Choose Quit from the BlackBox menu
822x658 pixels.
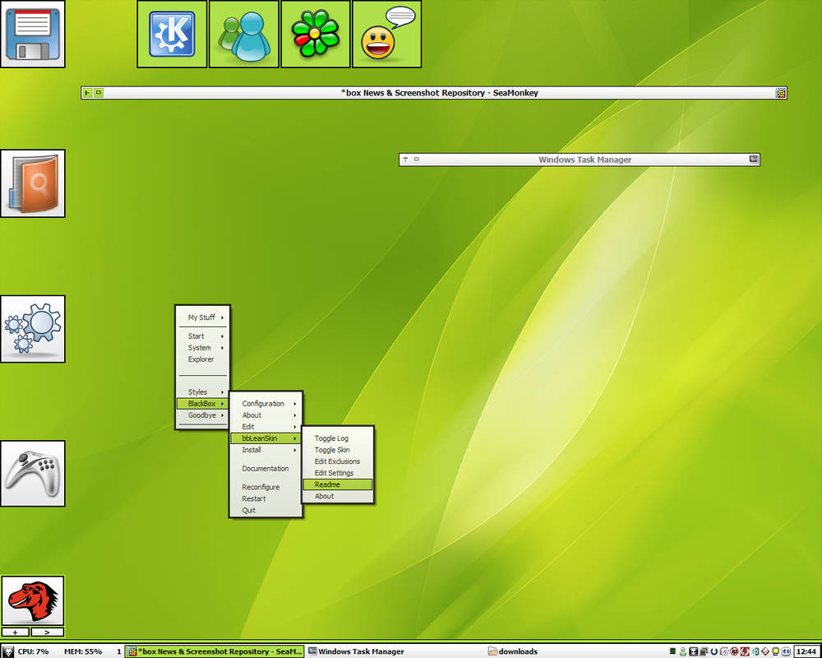(x=248, y=510)
